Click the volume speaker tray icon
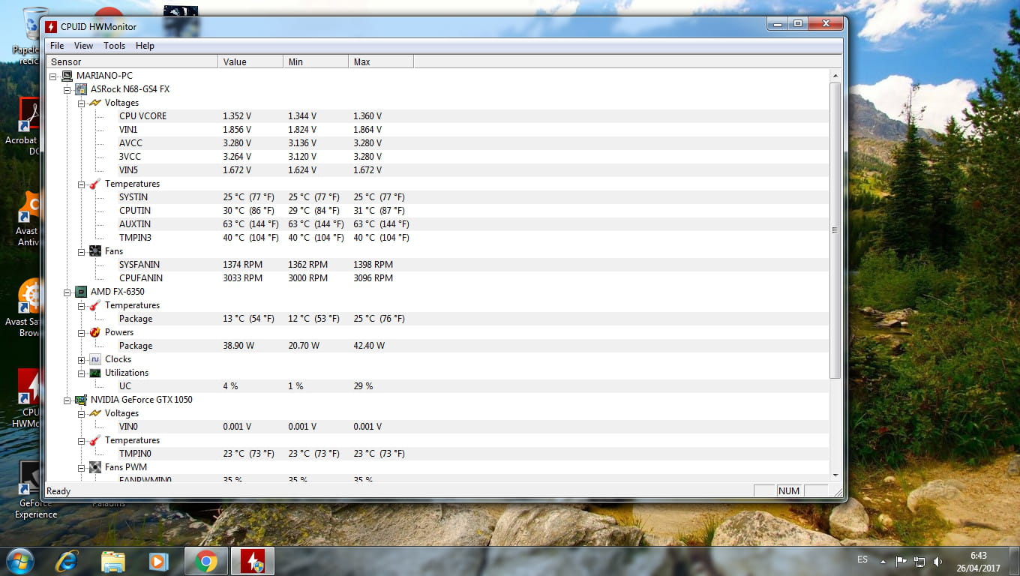1020x576 pixels. click(938, 561)
